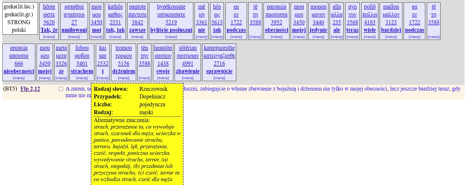Click the transliteration katergazesthe
This screenshot has height=185, width=465.
pos(219,48)
